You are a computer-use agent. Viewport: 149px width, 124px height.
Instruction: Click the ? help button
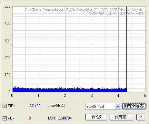[141, 117]
